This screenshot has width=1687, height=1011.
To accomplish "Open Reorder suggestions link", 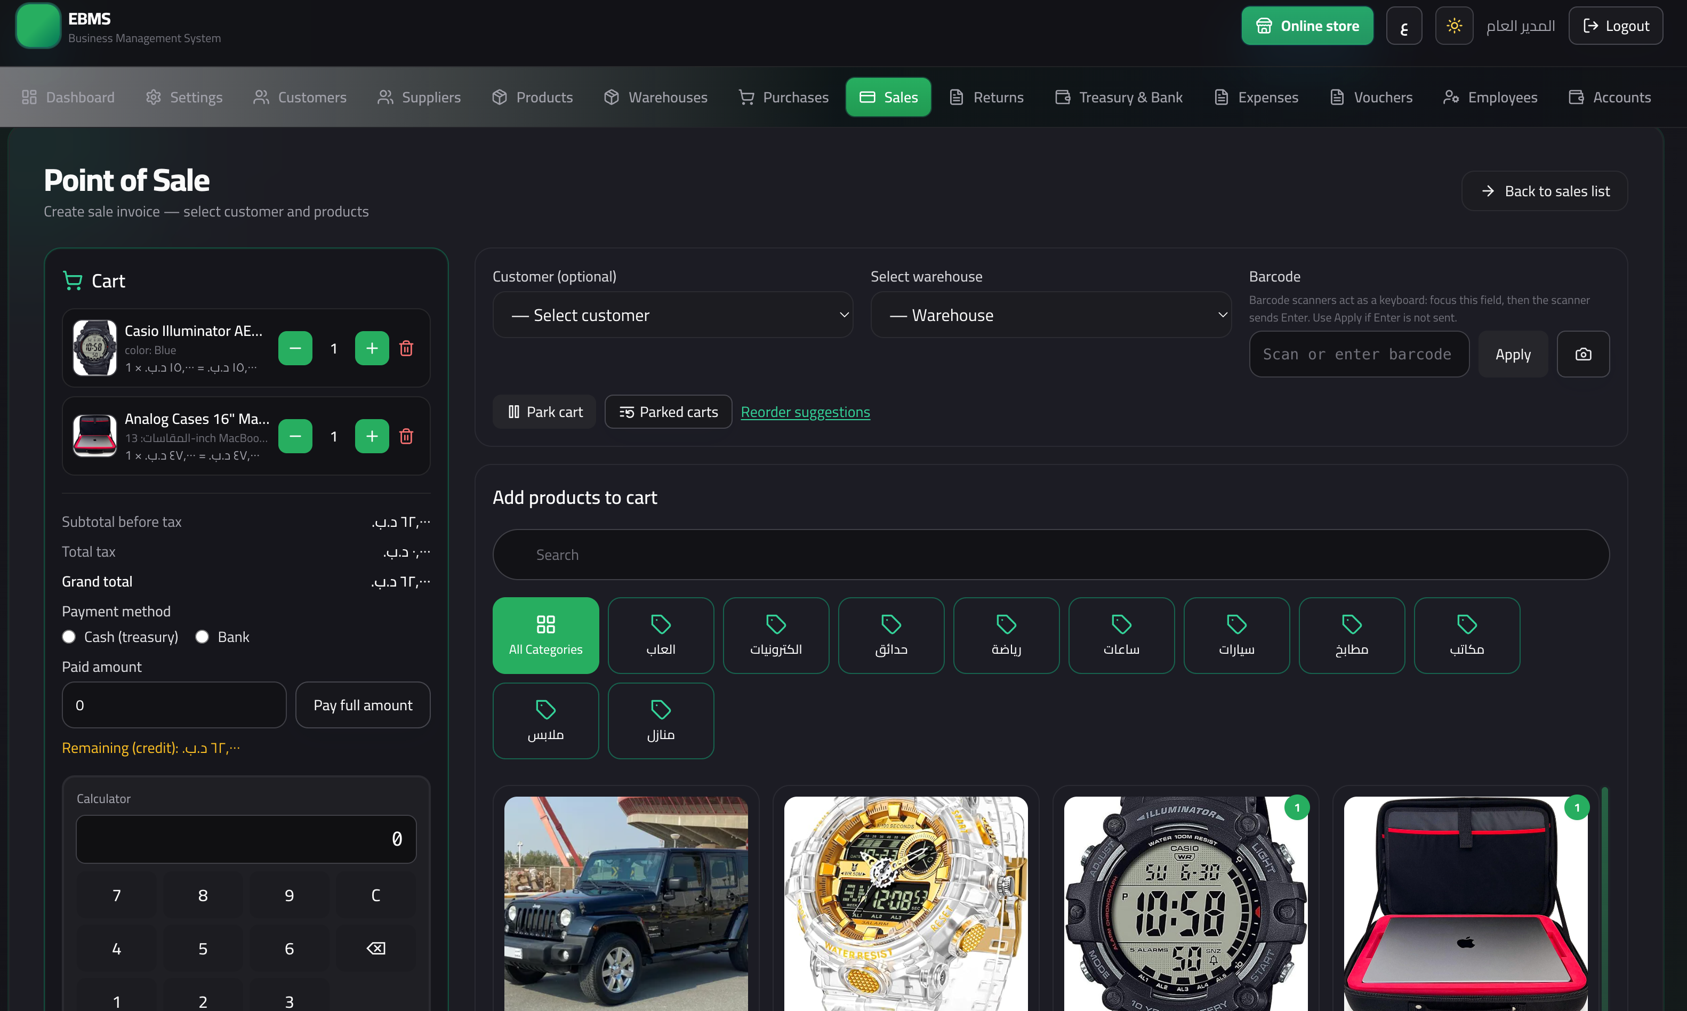I will [805, 412].
